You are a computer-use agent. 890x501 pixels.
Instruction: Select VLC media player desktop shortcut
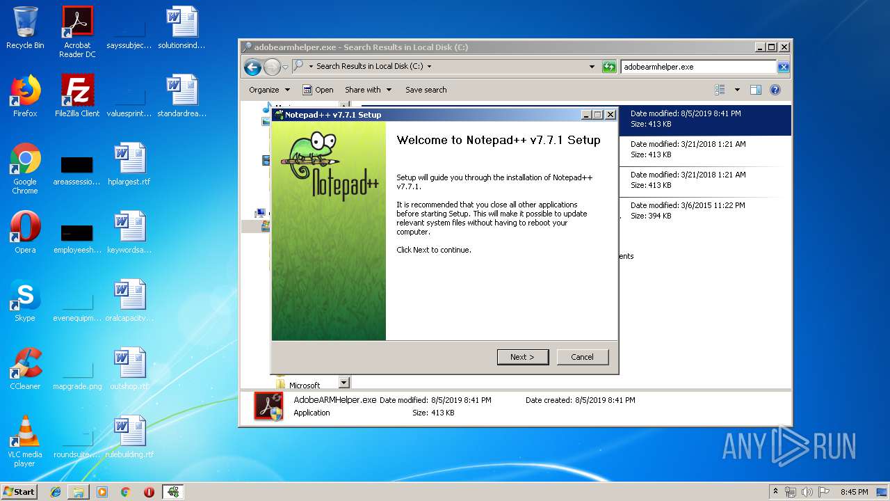click(25, 441)
